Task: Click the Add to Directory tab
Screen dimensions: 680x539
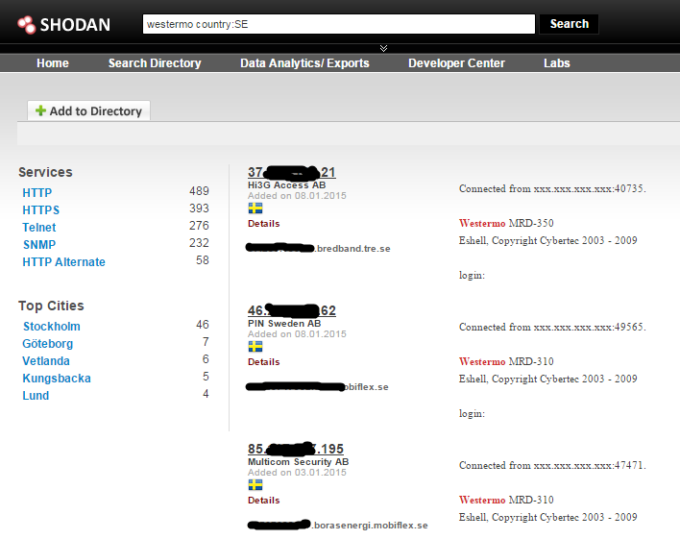Action: click(x=89, y=111)
